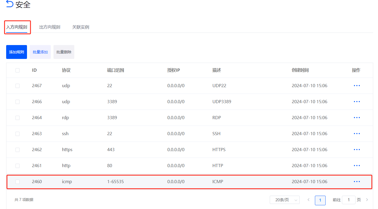This screenshot has width=378, height=209.
Task: Click the 批量删除 button
Action: coord(64,52)
